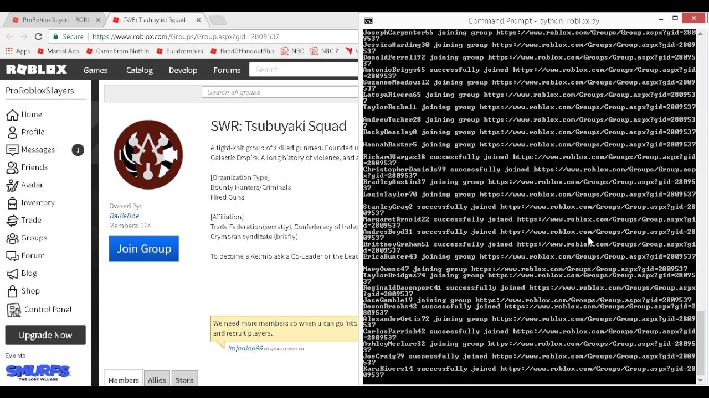
Task: Click the Members: 114 text
Action: (x=130, y=226)
